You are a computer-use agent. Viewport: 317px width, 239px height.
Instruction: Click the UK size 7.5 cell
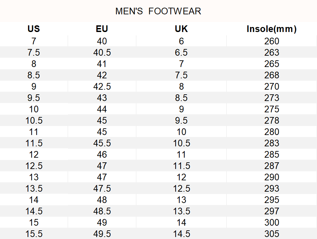(181, 75)
